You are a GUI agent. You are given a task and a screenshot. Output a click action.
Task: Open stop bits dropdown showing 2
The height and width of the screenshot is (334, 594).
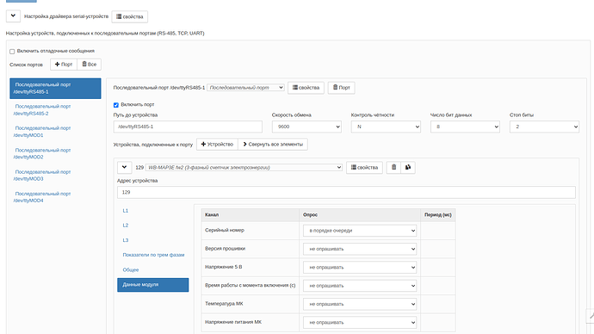pyautogui.click(x=544, y=127)
